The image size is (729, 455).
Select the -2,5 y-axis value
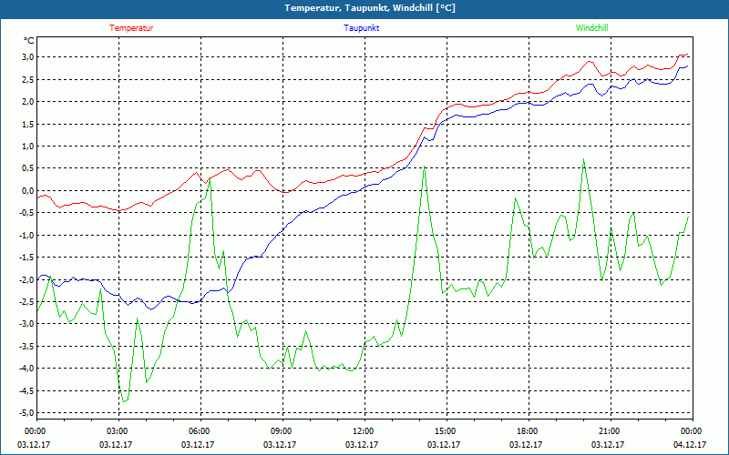coord(27,302)
